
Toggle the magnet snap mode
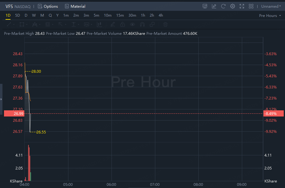(x=142, y=24)
